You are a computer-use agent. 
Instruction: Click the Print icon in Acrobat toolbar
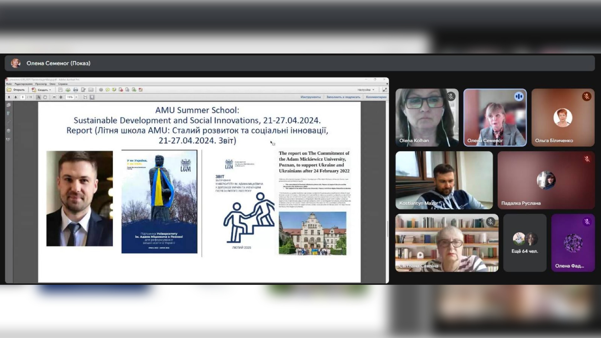point(75,90)
